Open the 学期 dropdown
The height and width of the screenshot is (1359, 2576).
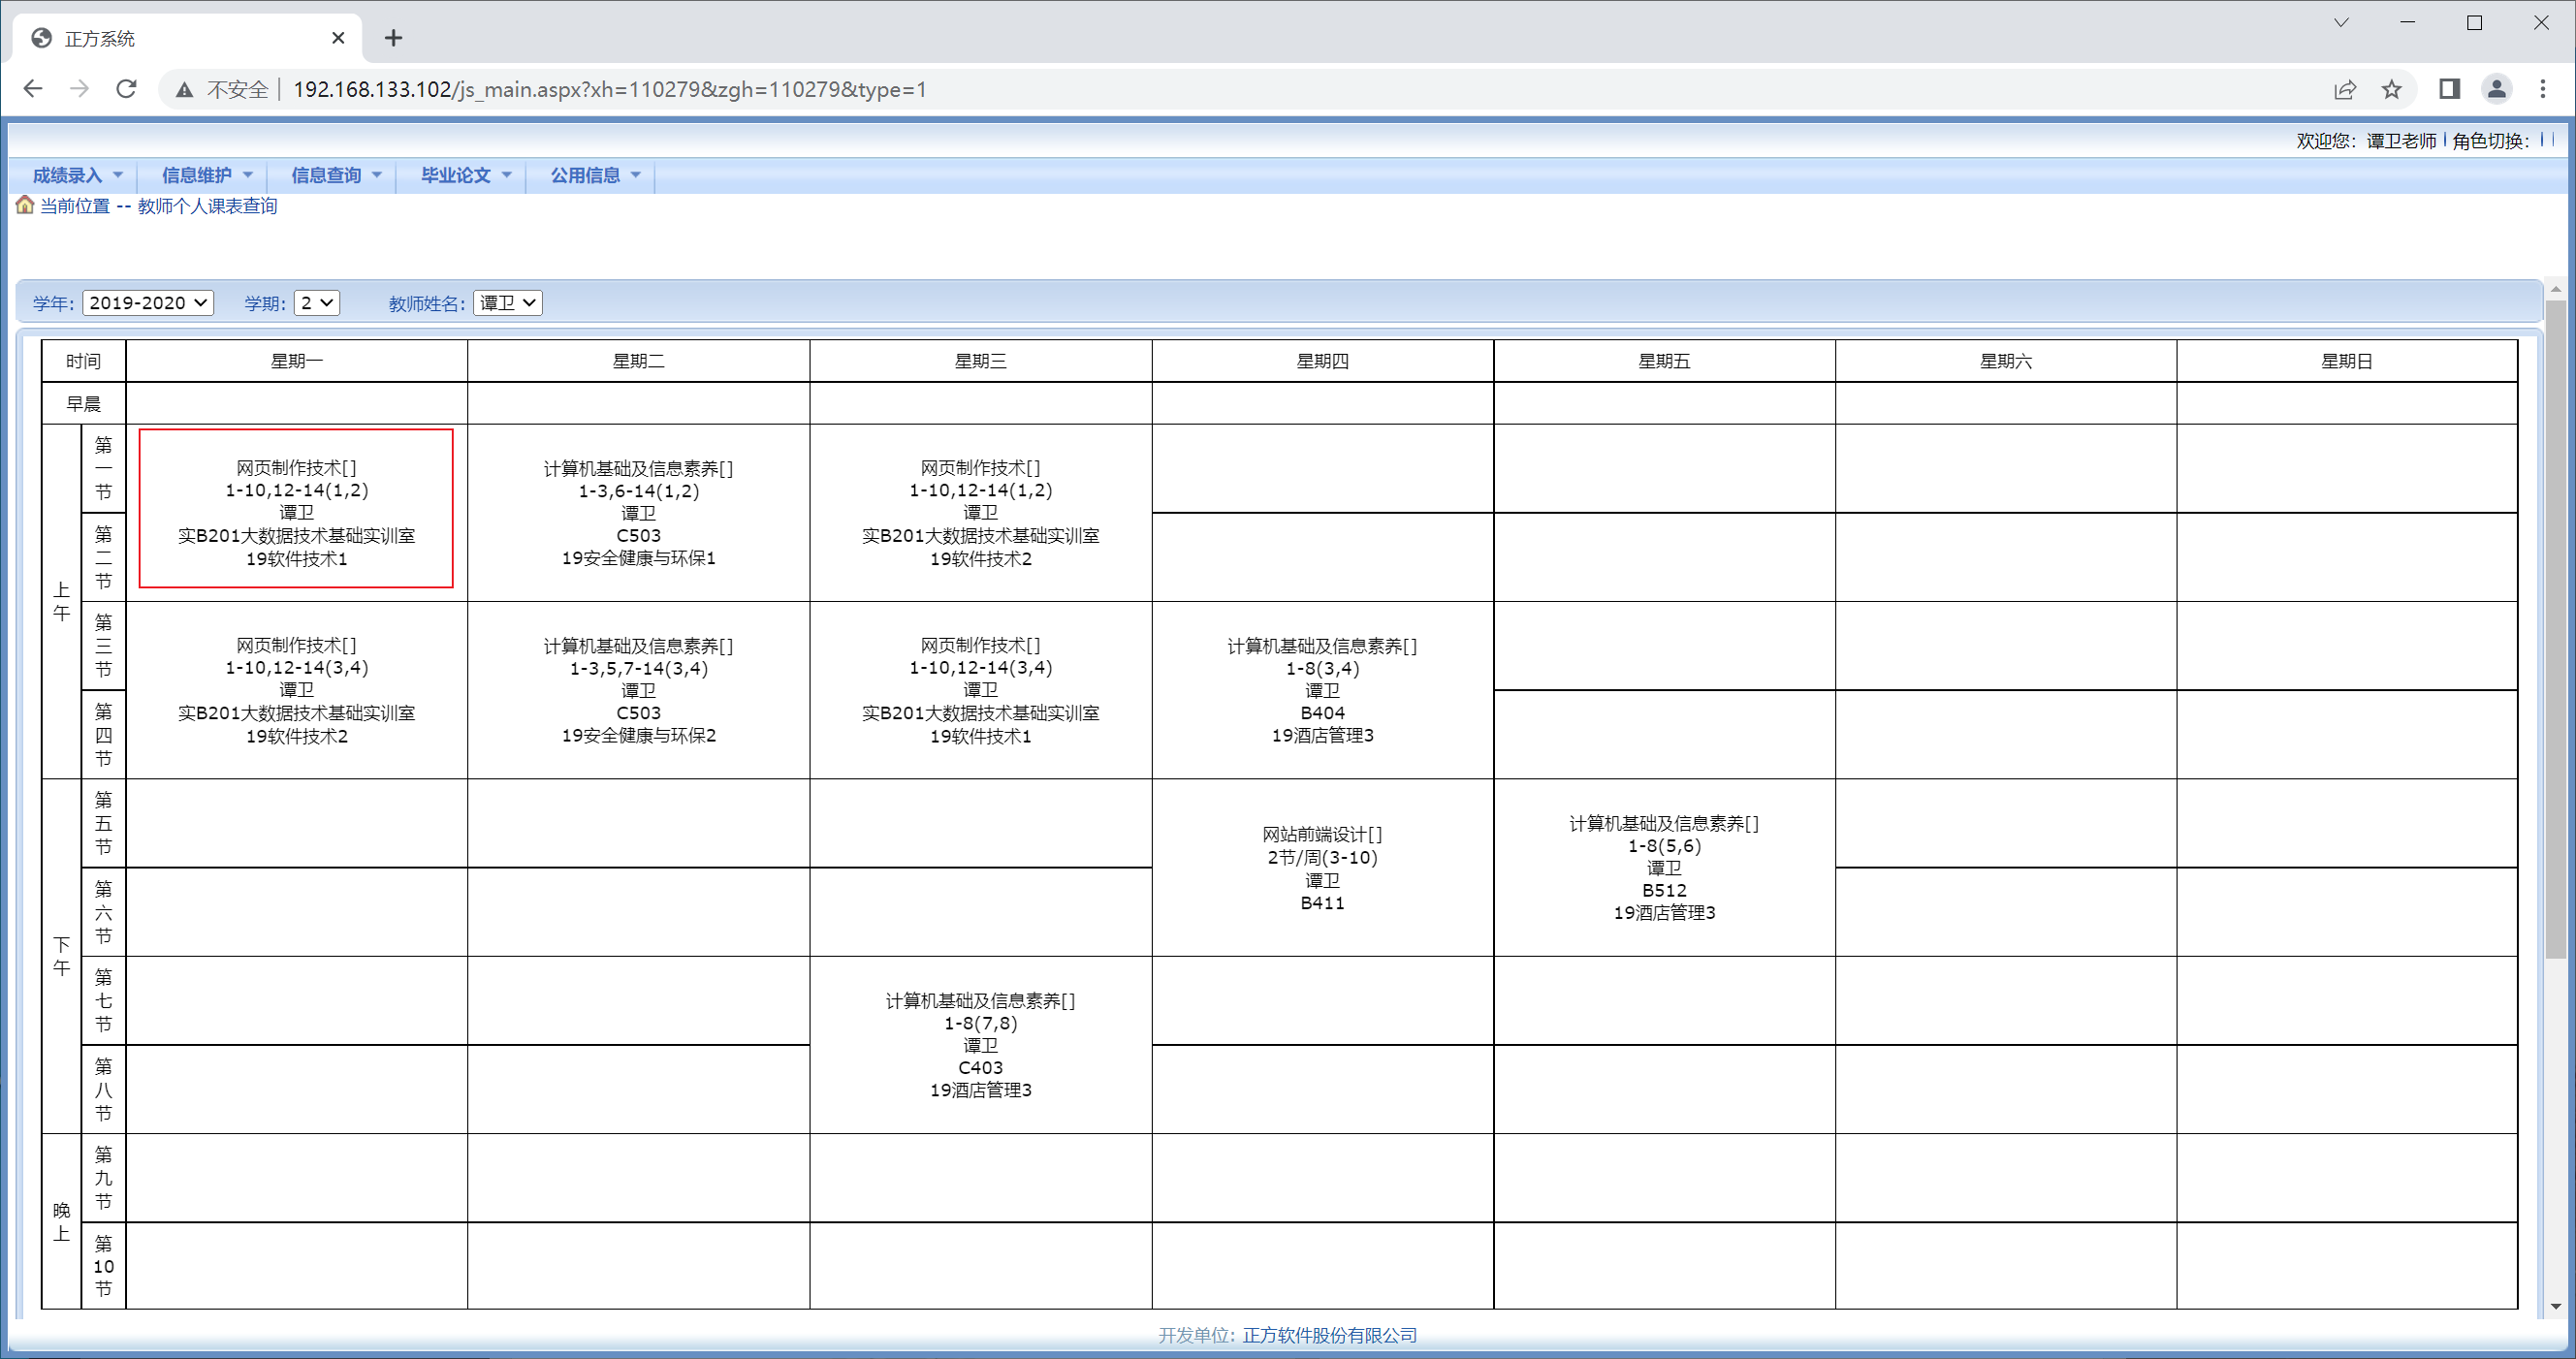317,302
